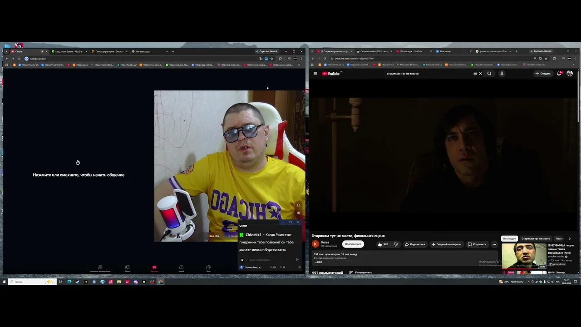Select the red highlighted rulet.tv bottom icon
This screenshot has width=581, height=327.
(154, 268)
